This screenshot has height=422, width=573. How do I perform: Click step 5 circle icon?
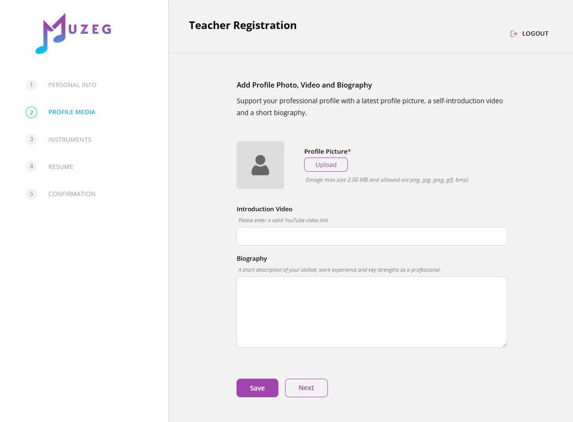31,194
